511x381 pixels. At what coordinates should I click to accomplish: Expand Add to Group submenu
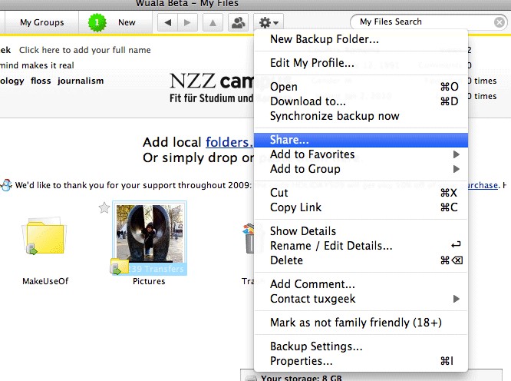361,169
